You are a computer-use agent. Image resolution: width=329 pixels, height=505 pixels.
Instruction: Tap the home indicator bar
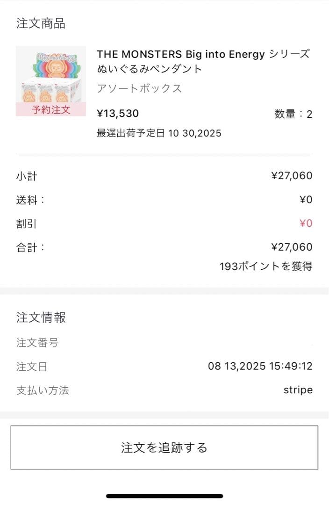click(164, 496)
